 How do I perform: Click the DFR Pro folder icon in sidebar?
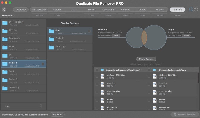point(5,31)
